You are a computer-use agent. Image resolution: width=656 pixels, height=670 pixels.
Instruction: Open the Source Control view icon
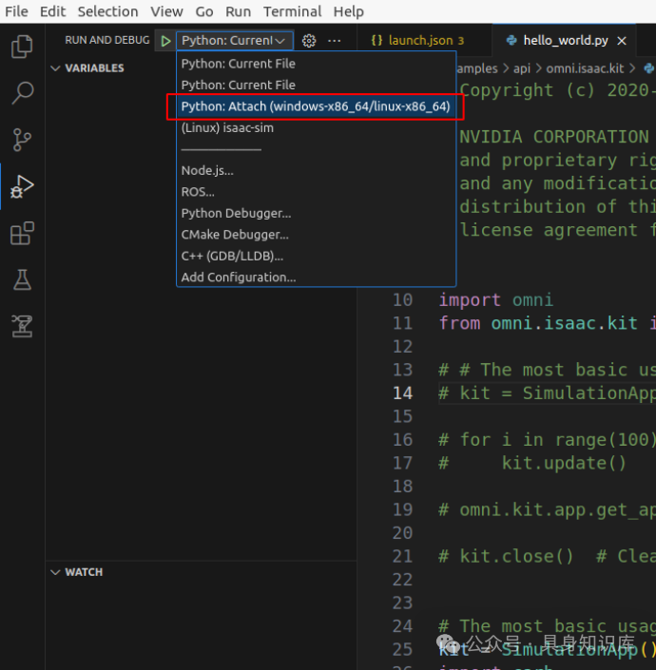[x=21, y=140]
